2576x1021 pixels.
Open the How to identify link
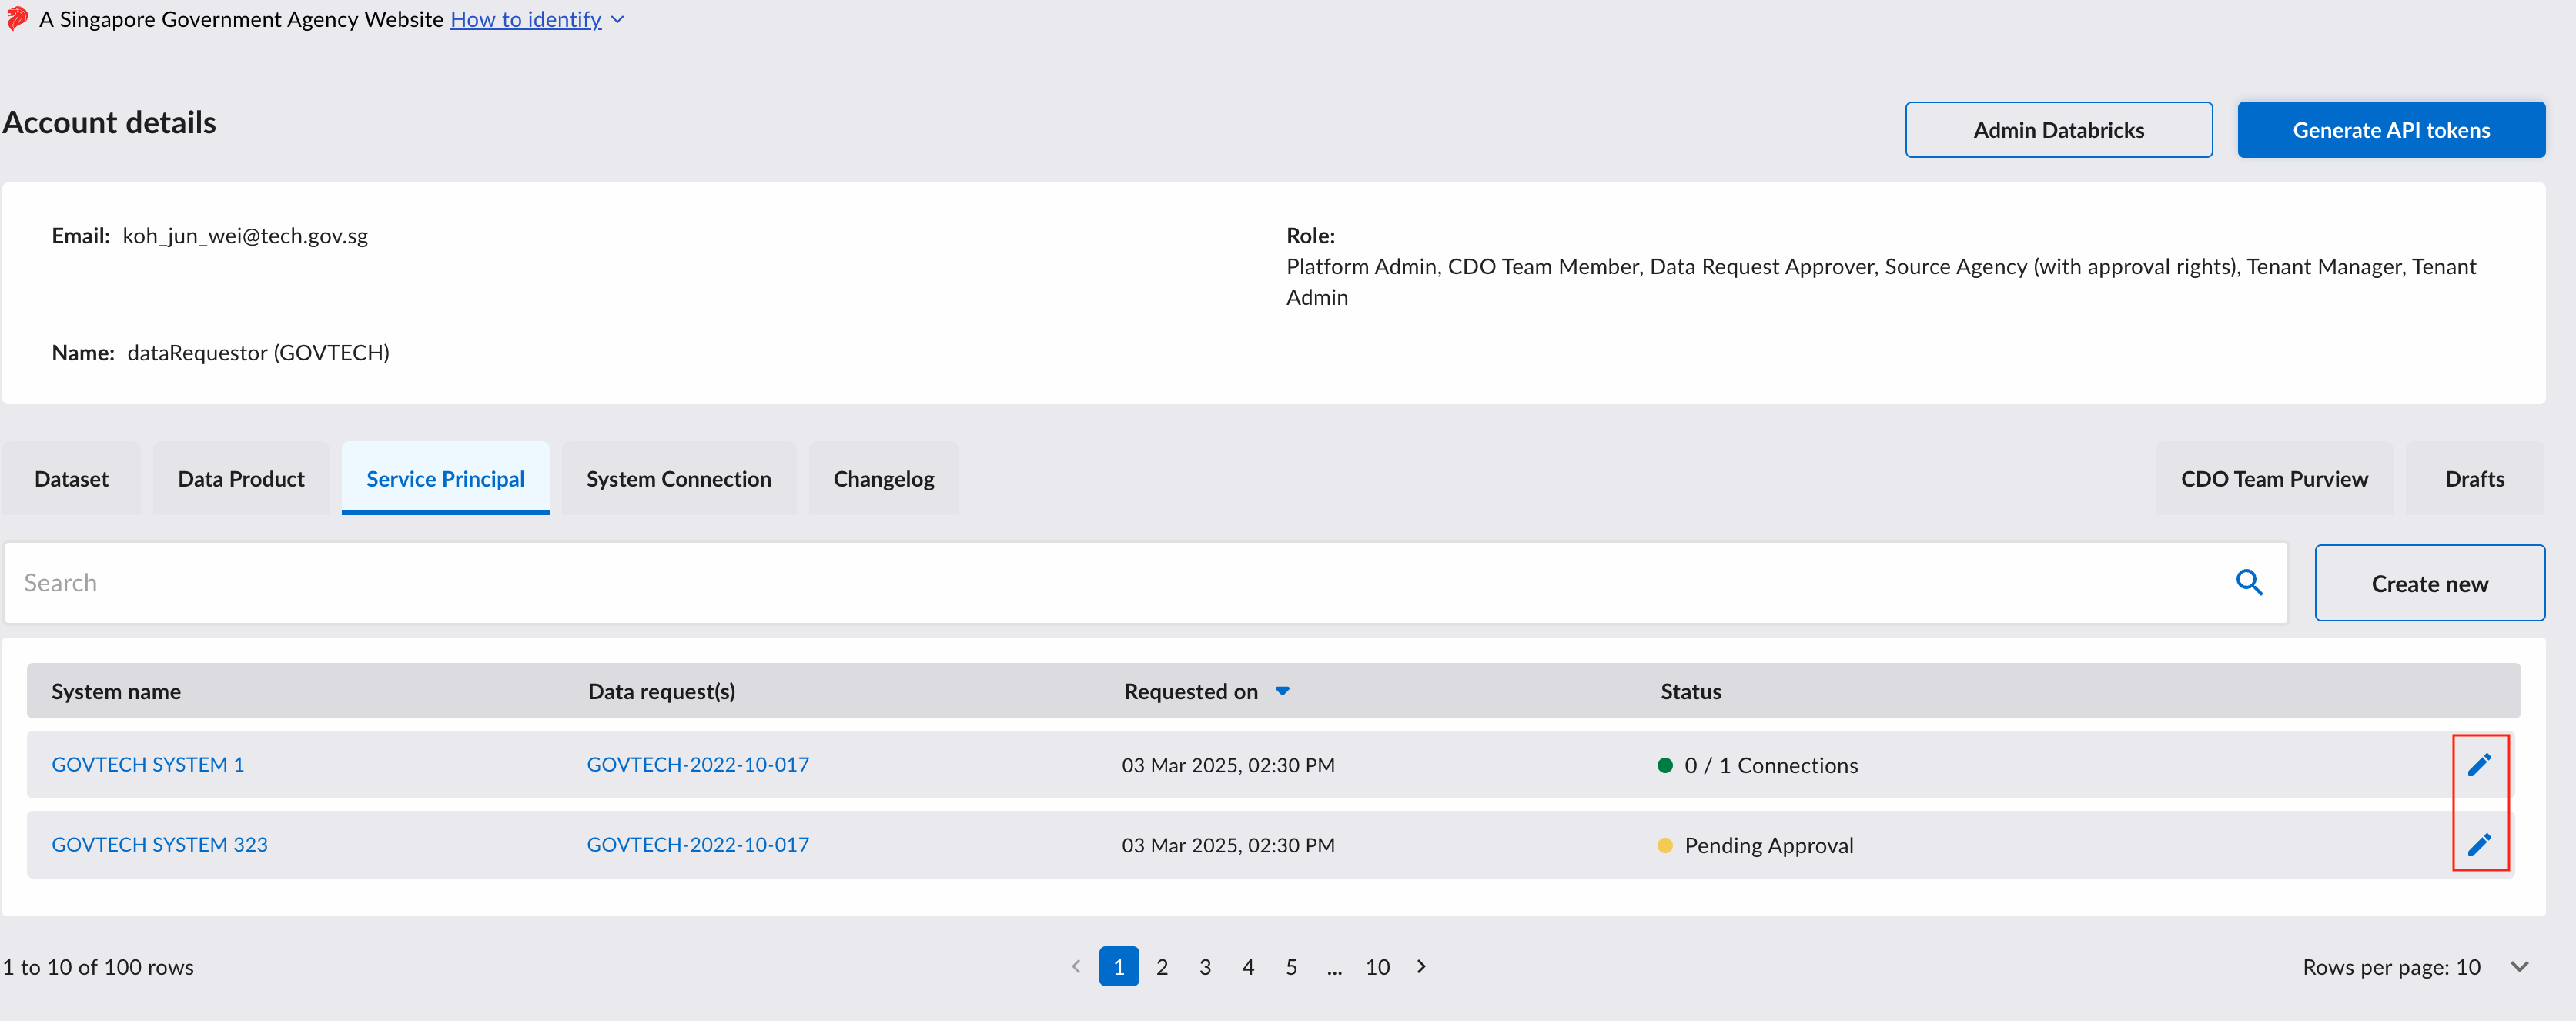coord(525,19)
